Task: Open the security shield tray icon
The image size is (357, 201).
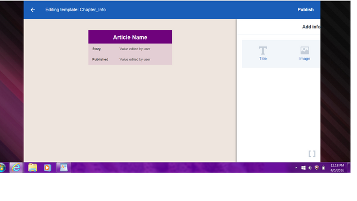Action: (x=316, y=168)
